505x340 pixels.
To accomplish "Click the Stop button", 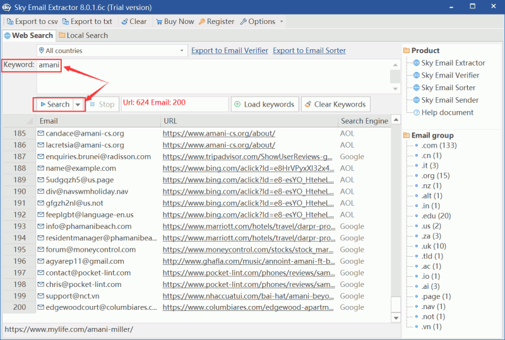I will pyautogui.click(x=102, y=104).
